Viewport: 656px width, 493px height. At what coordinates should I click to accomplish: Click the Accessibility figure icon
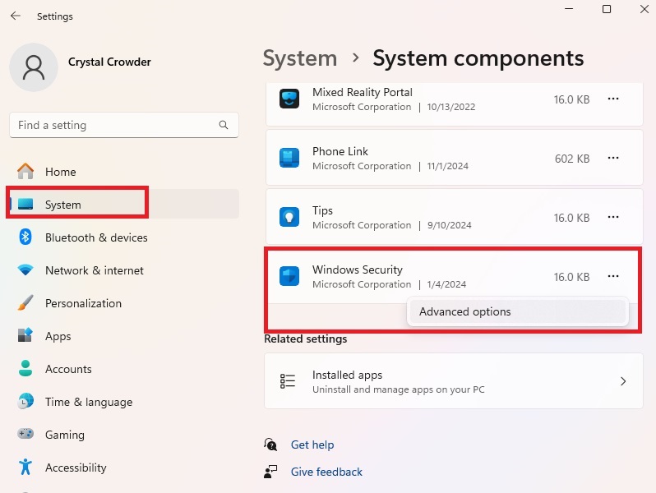(x=25, y=467)
